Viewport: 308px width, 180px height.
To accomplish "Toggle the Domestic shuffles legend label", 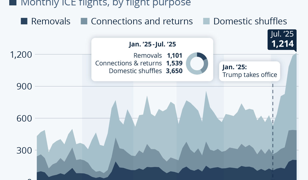I will (250, 21).
